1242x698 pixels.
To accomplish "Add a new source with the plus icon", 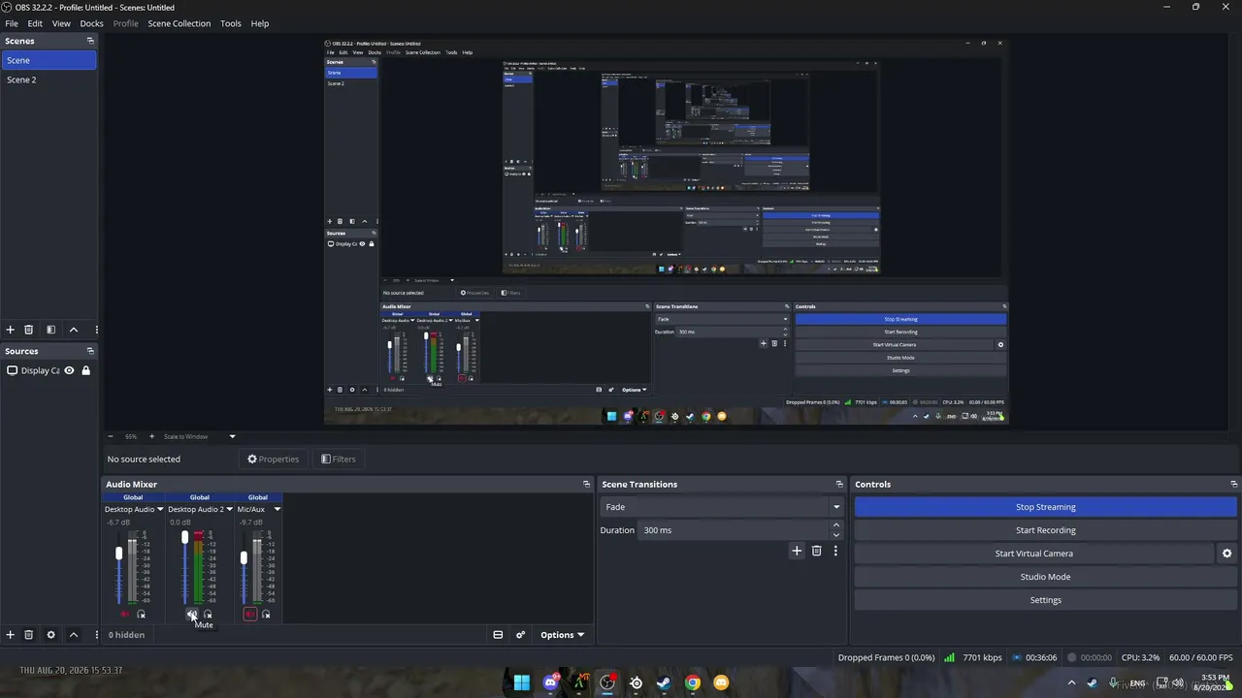I will (x=11, y=635).
